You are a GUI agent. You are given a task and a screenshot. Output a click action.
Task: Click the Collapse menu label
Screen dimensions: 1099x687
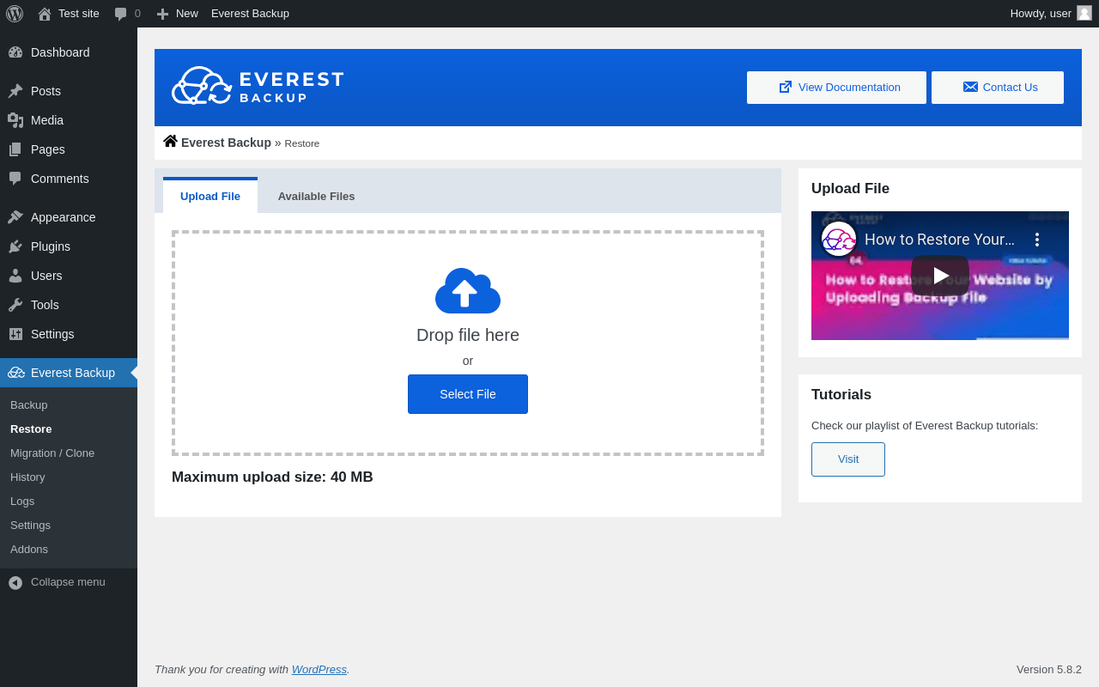click(68, 581)
